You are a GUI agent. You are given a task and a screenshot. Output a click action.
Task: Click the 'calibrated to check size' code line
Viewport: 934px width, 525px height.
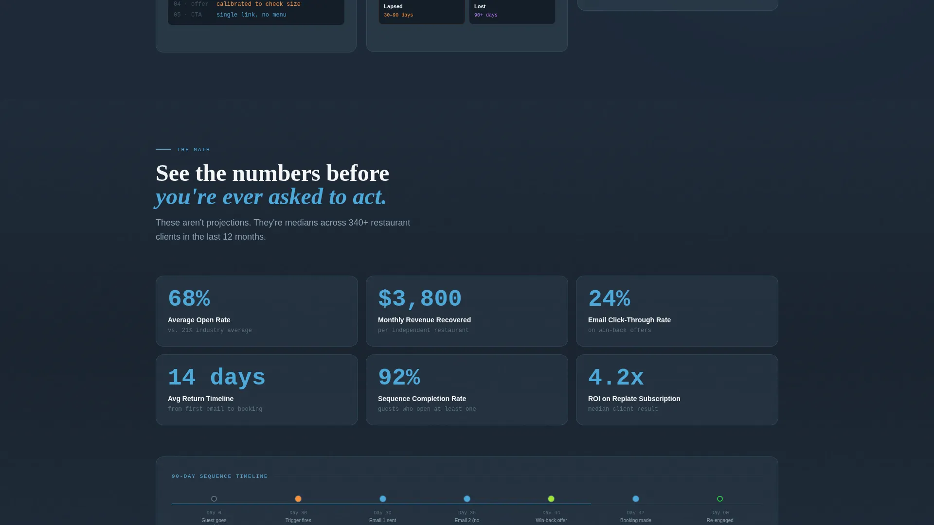[x=258, y=4]
